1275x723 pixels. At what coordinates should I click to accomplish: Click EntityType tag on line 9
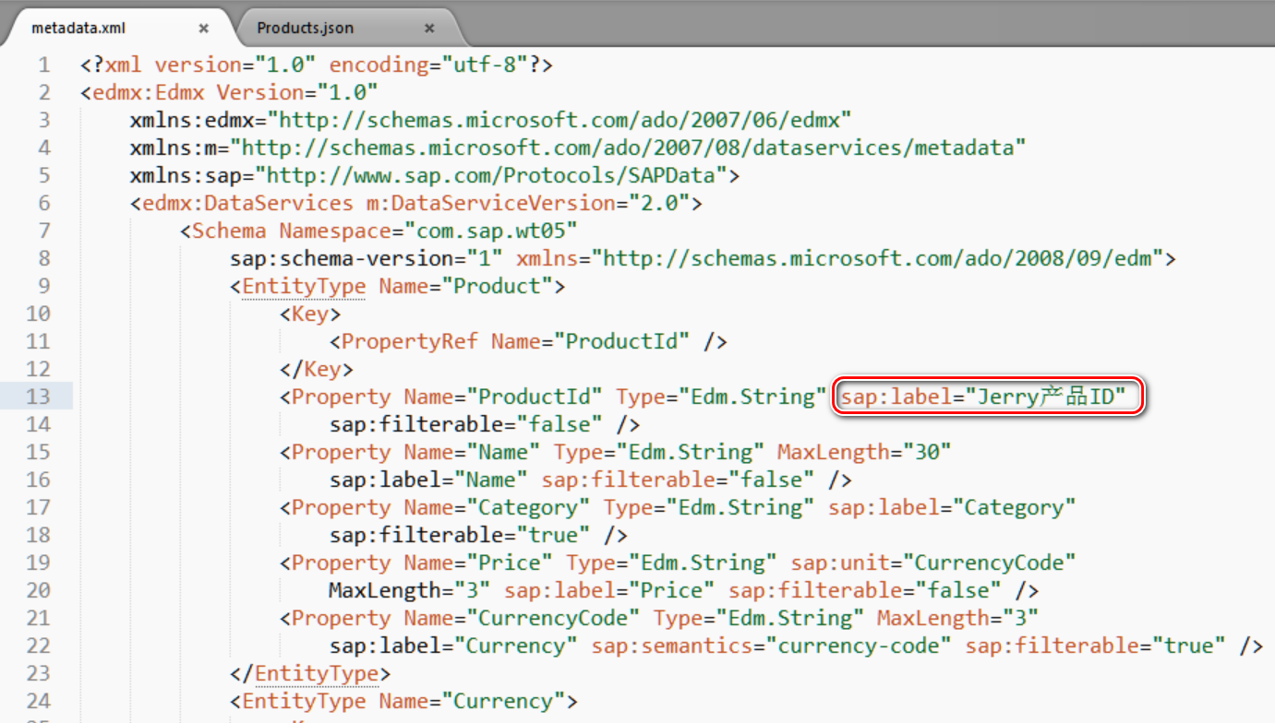(304, 286)
